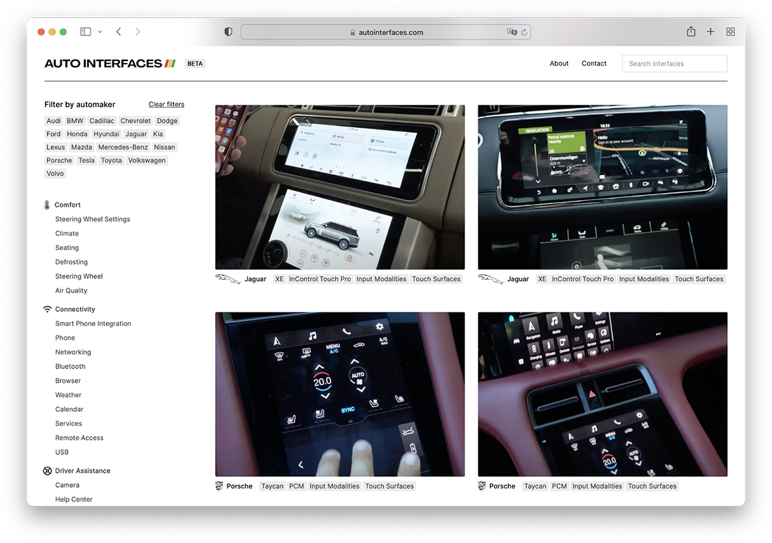Screen dimensions: 772x543
Task: Open the privacy shield report icon
Action: tap(229, 32)
